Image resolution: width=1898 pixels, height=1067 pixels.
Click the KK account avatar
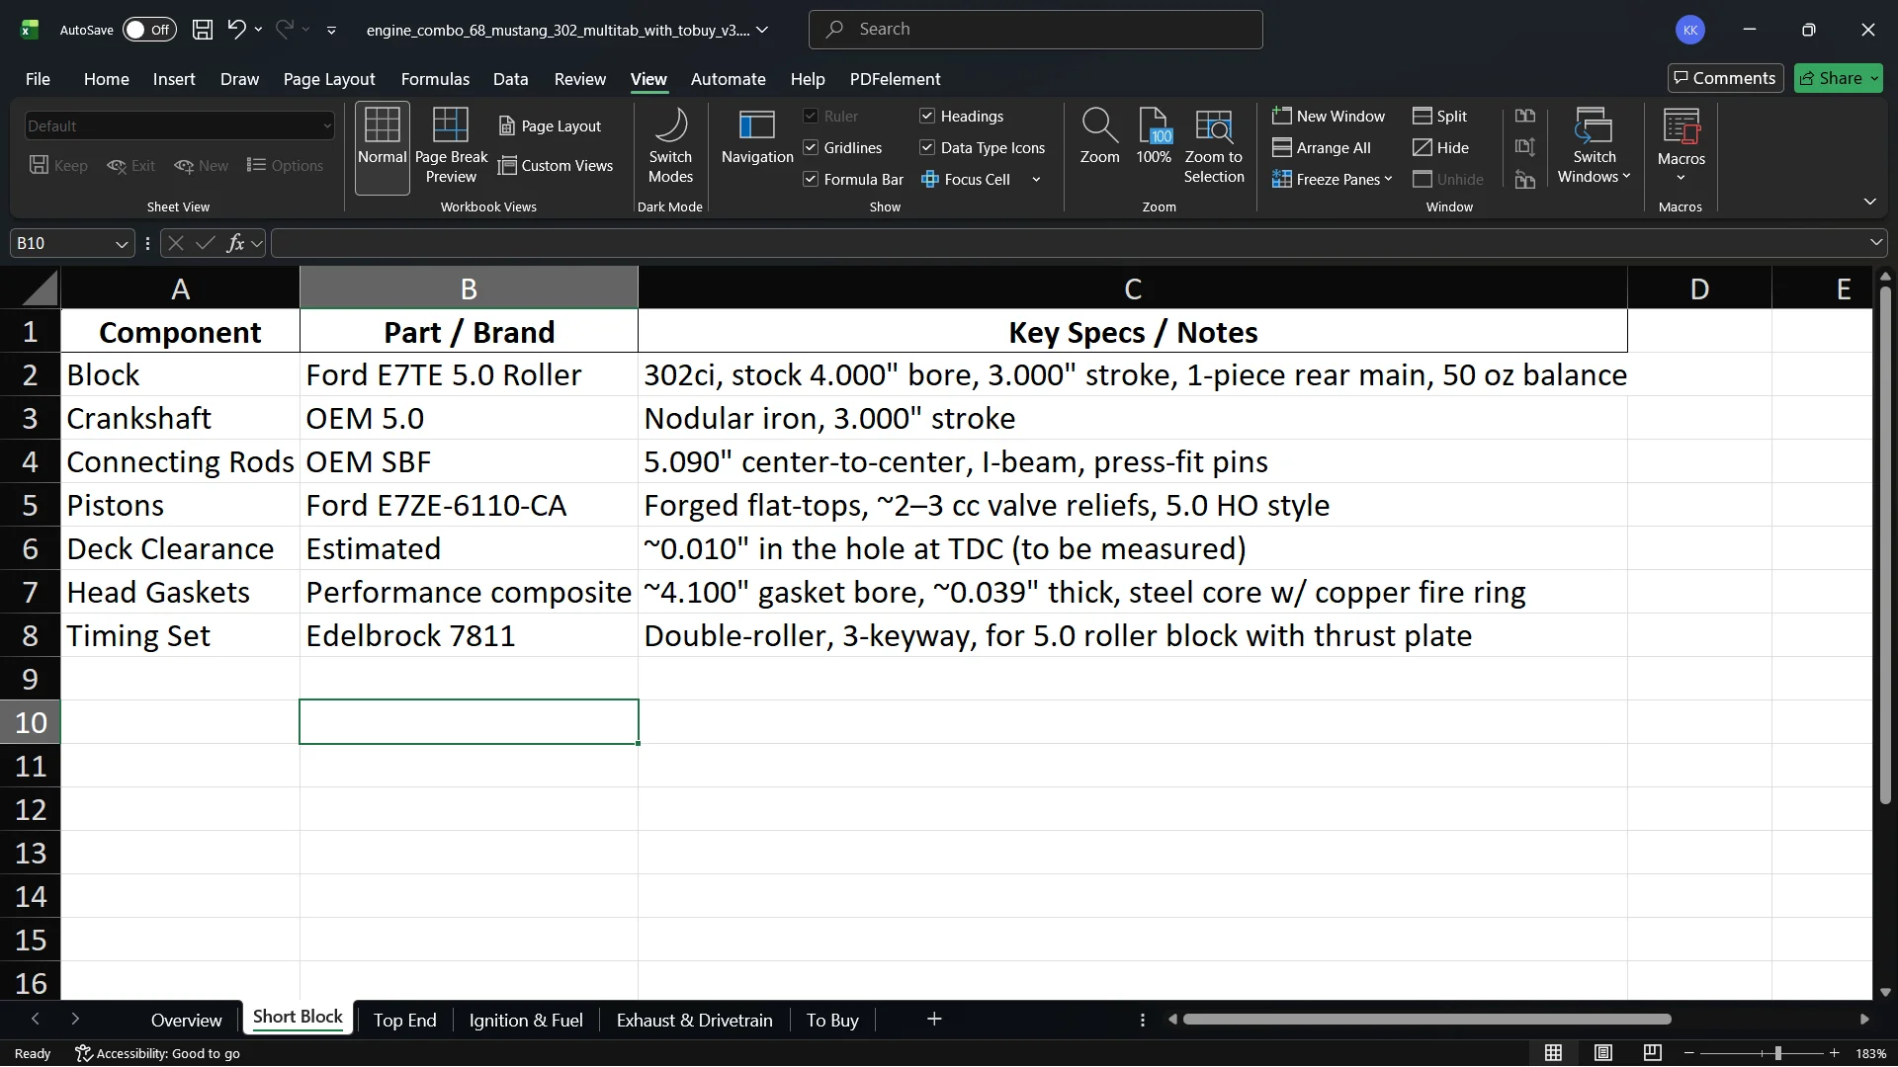click(x=1690, y=30)
